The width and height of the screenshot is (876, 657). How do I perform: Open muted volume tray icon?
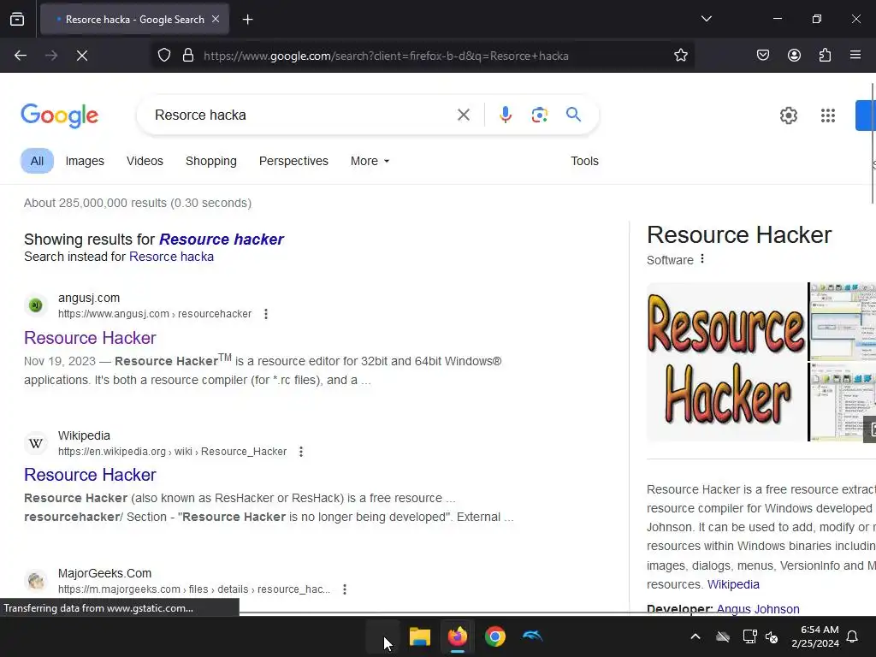[x=772, y=636]
